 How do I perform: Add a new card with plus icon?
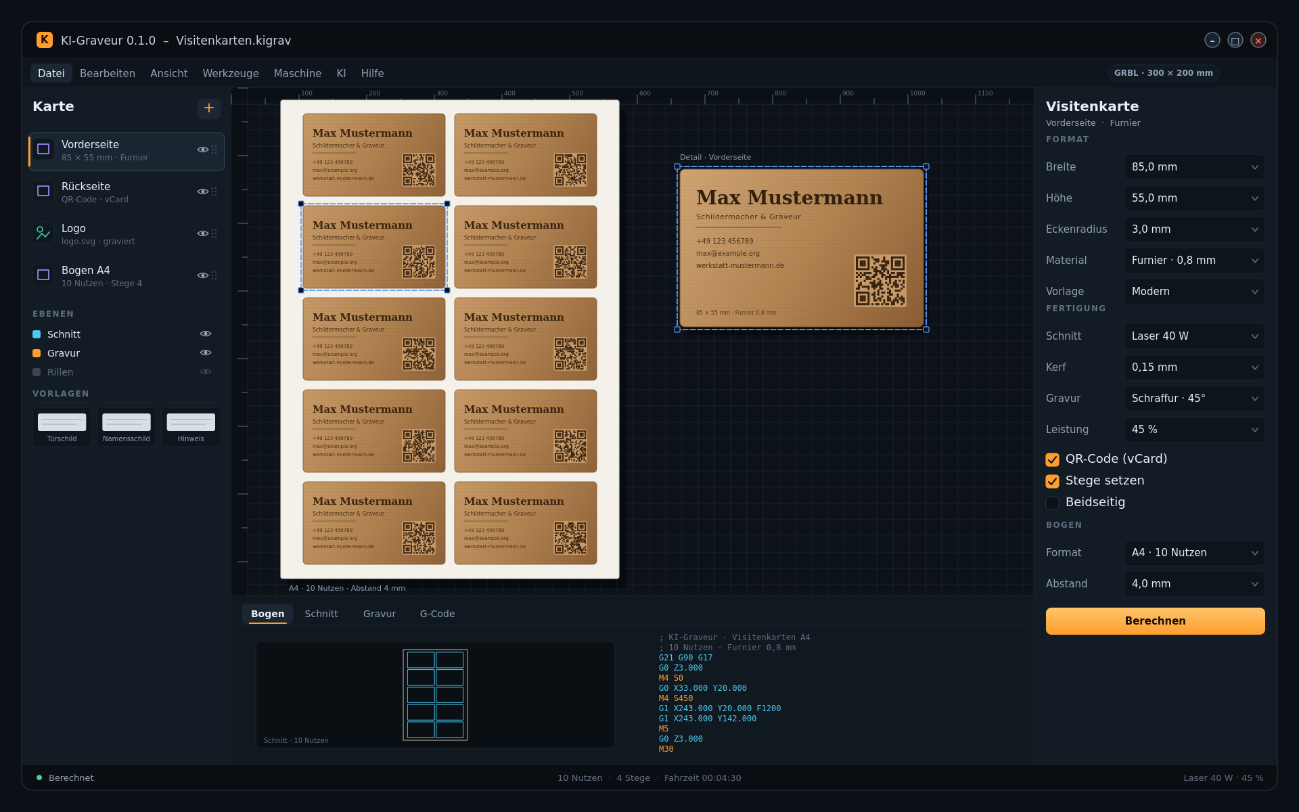coord(209,108)
